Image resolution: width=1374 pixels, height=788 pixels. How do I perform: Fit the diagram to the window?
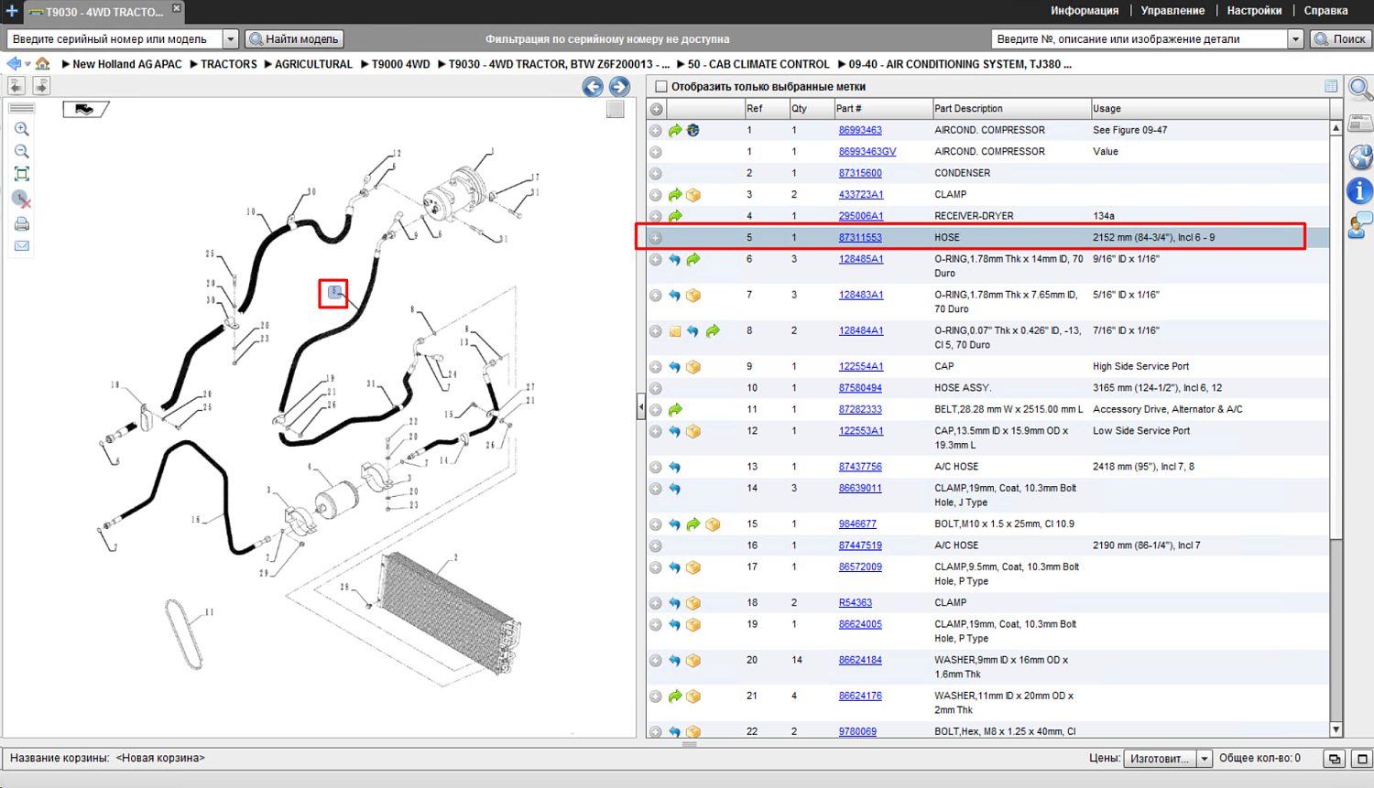[x=22, y=174]
